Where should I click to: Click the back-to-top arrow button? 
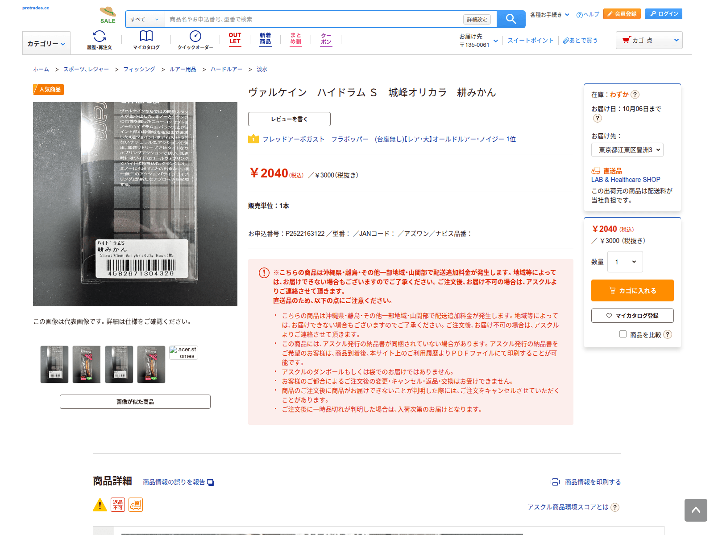696,510
